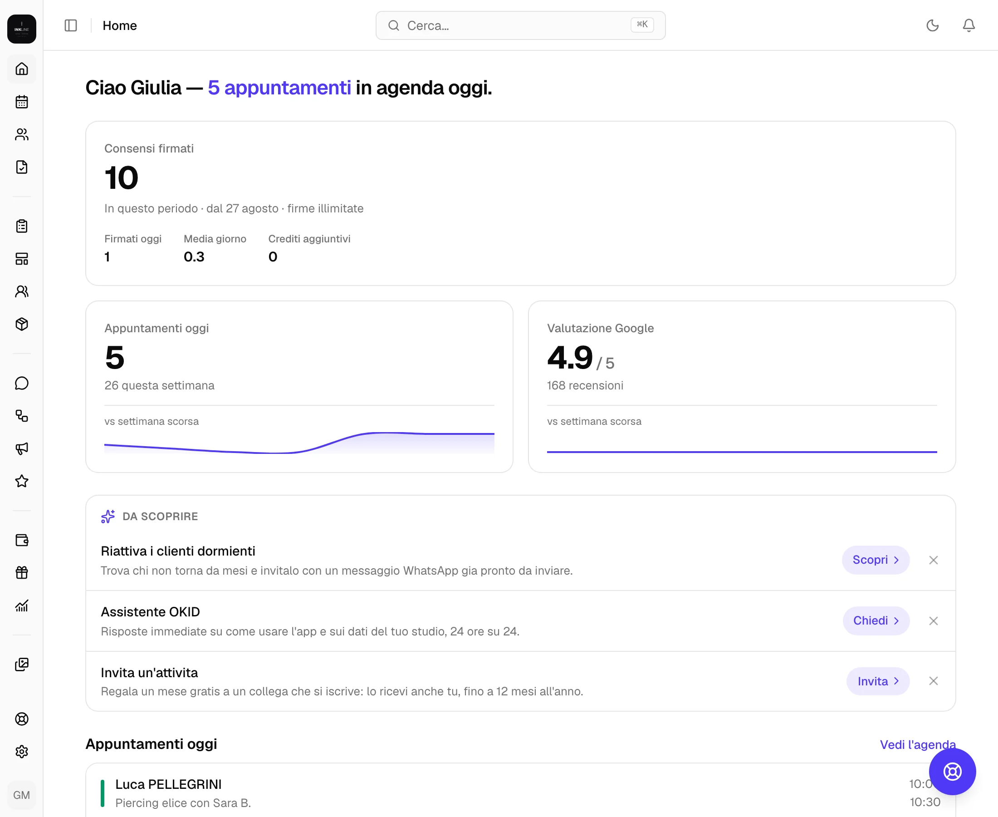
Task: Click the Scopri button
Action: 876,560
